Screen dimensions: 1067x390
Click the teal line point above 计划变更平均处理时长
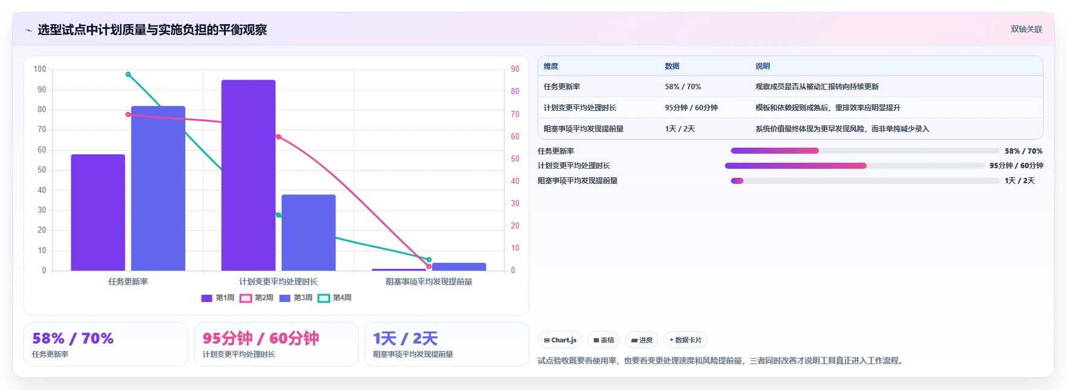click(x=278, y=215)
